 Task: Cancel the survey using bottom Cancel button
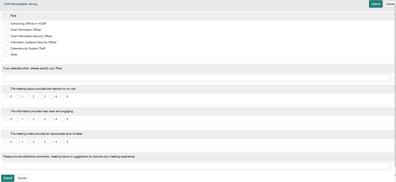22,178
